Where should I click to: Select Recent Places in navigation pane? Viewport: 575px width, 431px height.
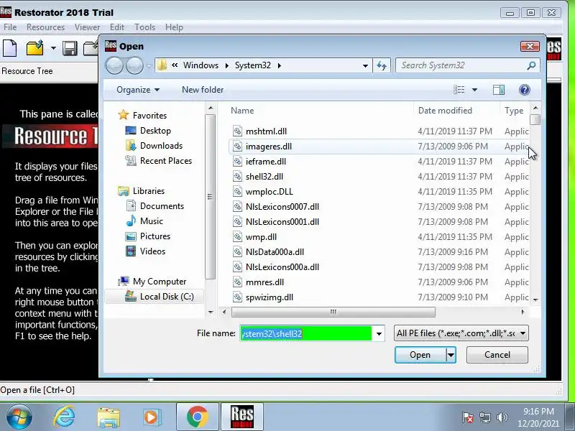pyautogui.click(x=166, y=160)
